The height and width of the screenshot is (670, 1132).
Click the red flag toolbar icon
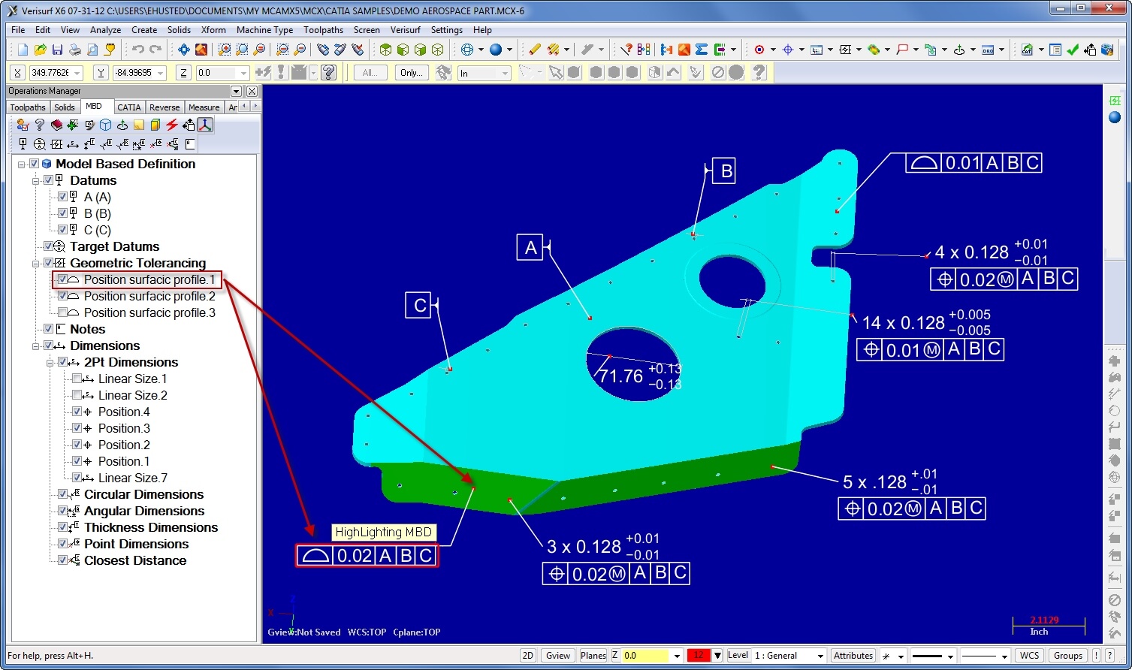point(902,50)
